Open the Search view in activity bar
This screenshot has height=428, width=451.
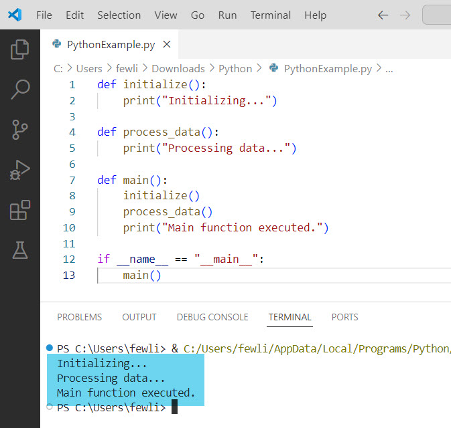coord(20,89)
